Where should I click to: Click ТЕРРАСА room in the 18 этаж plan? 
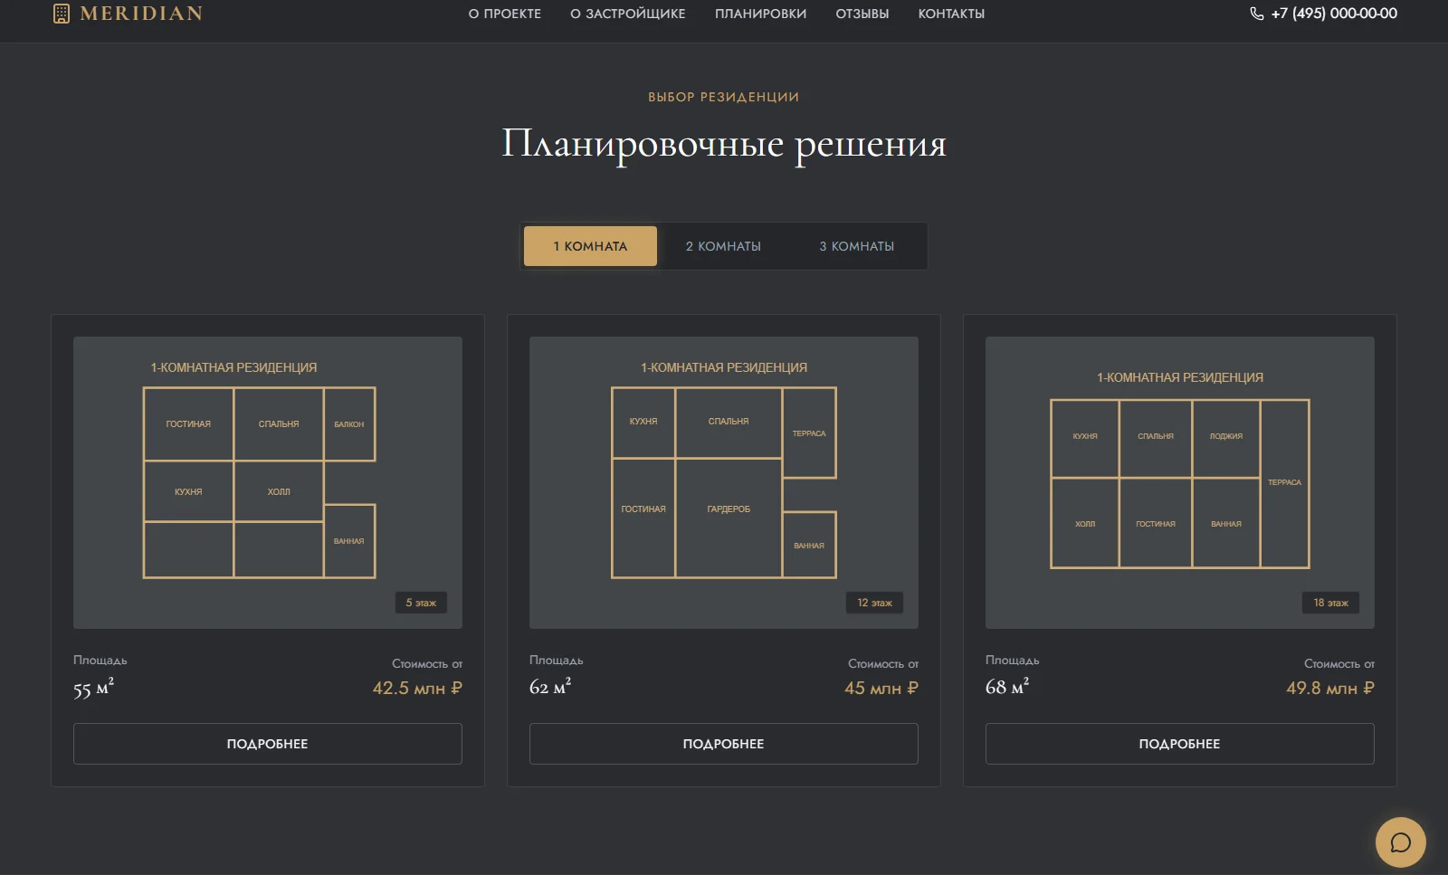(x=1284, y=483)
